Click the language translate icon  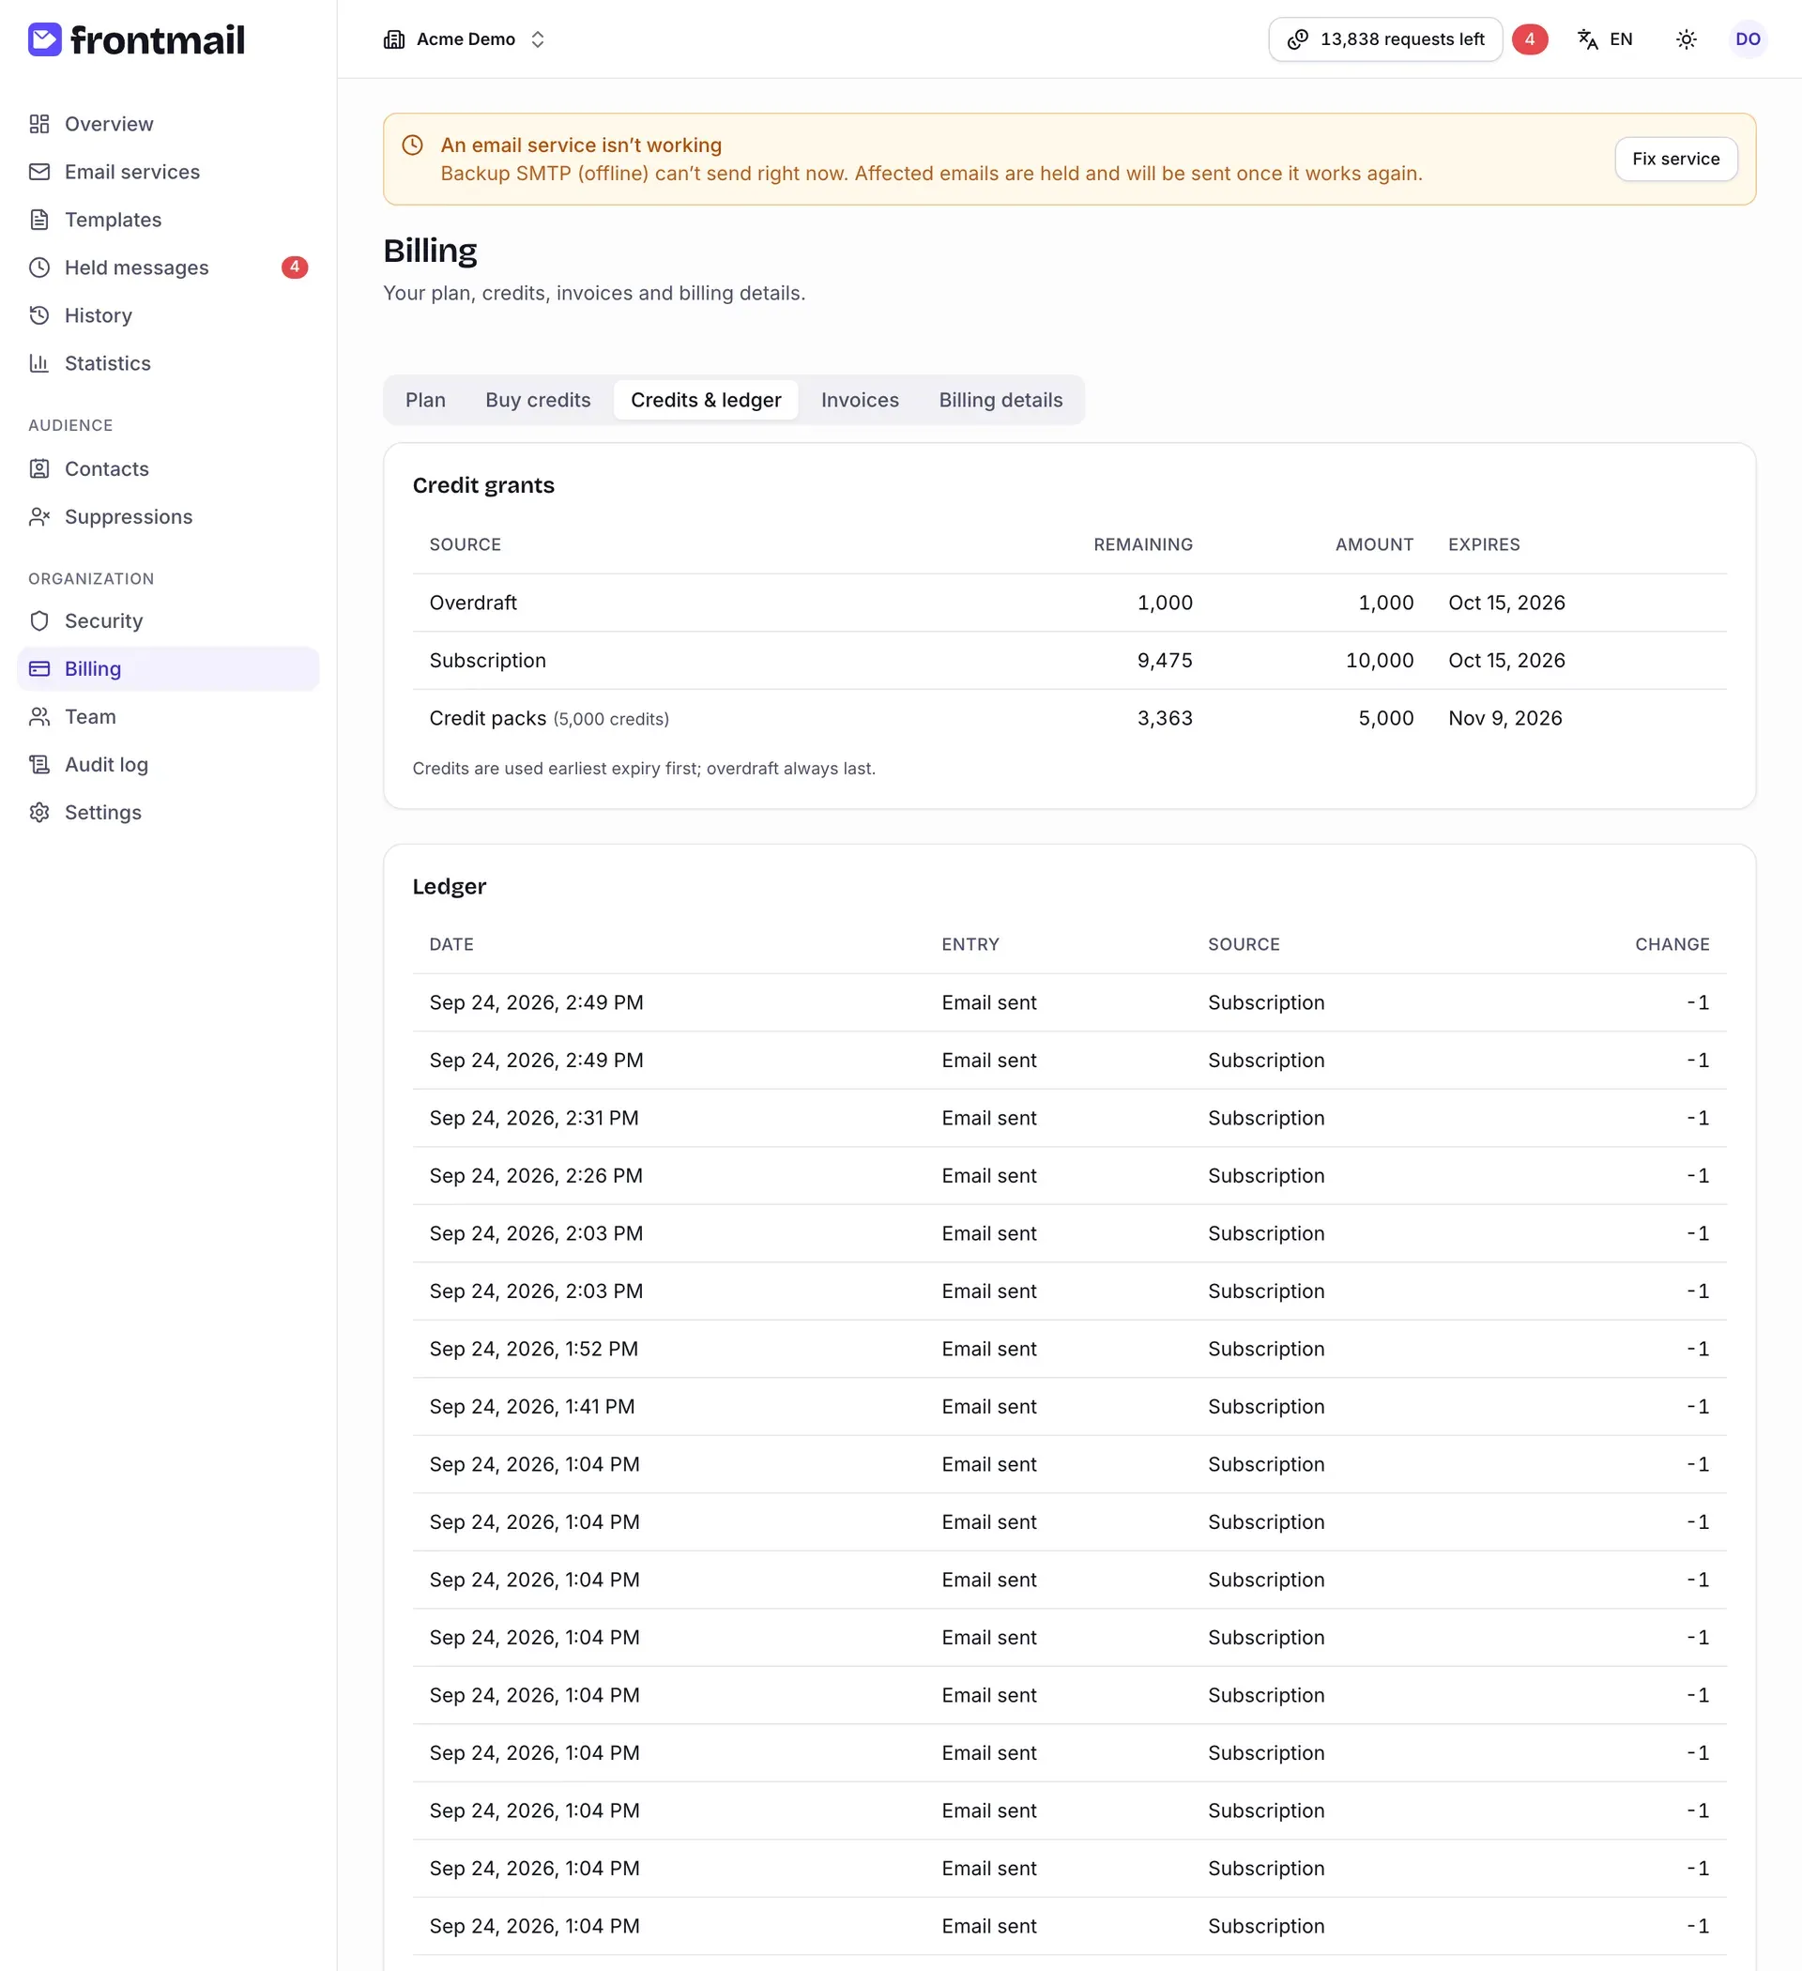click(1588, 39)
